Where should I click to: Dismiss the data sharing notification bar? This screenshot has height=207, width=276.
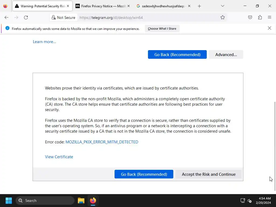coord(269,28)
